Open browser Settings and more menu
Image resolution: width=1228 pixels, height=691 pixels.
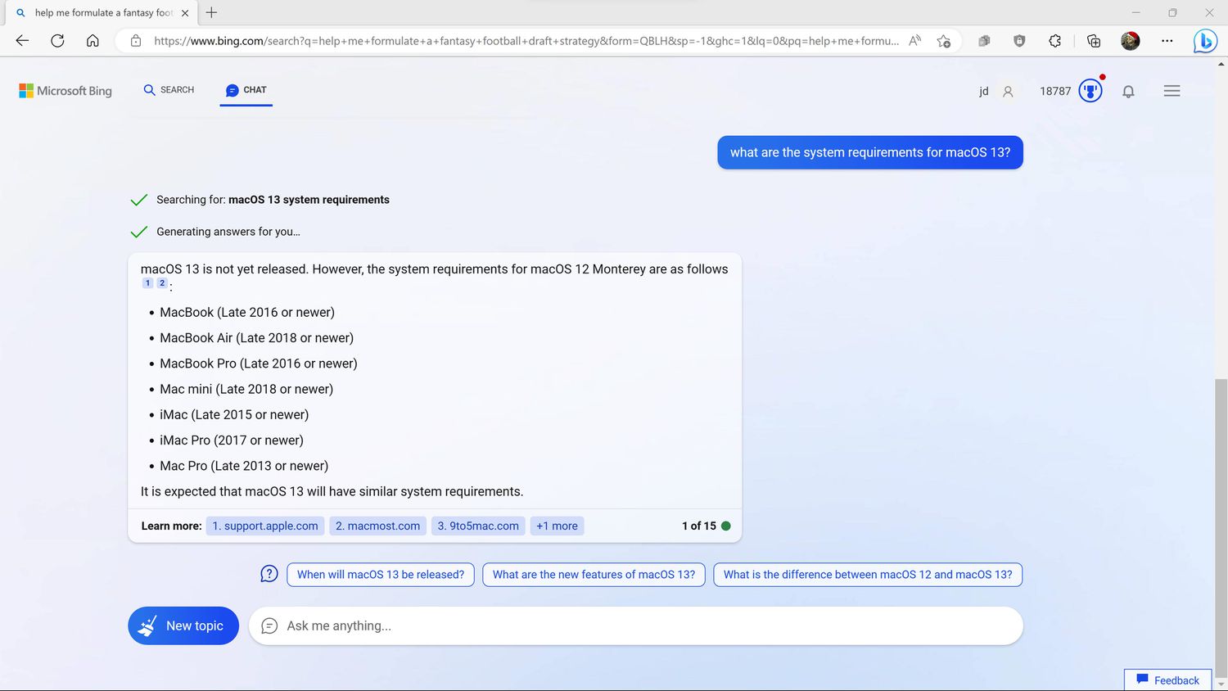click(1167, 41)
